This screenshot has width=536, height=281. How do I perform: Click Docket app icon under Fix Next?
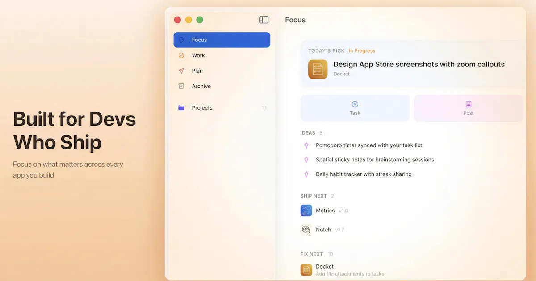[x=306, y=270]
